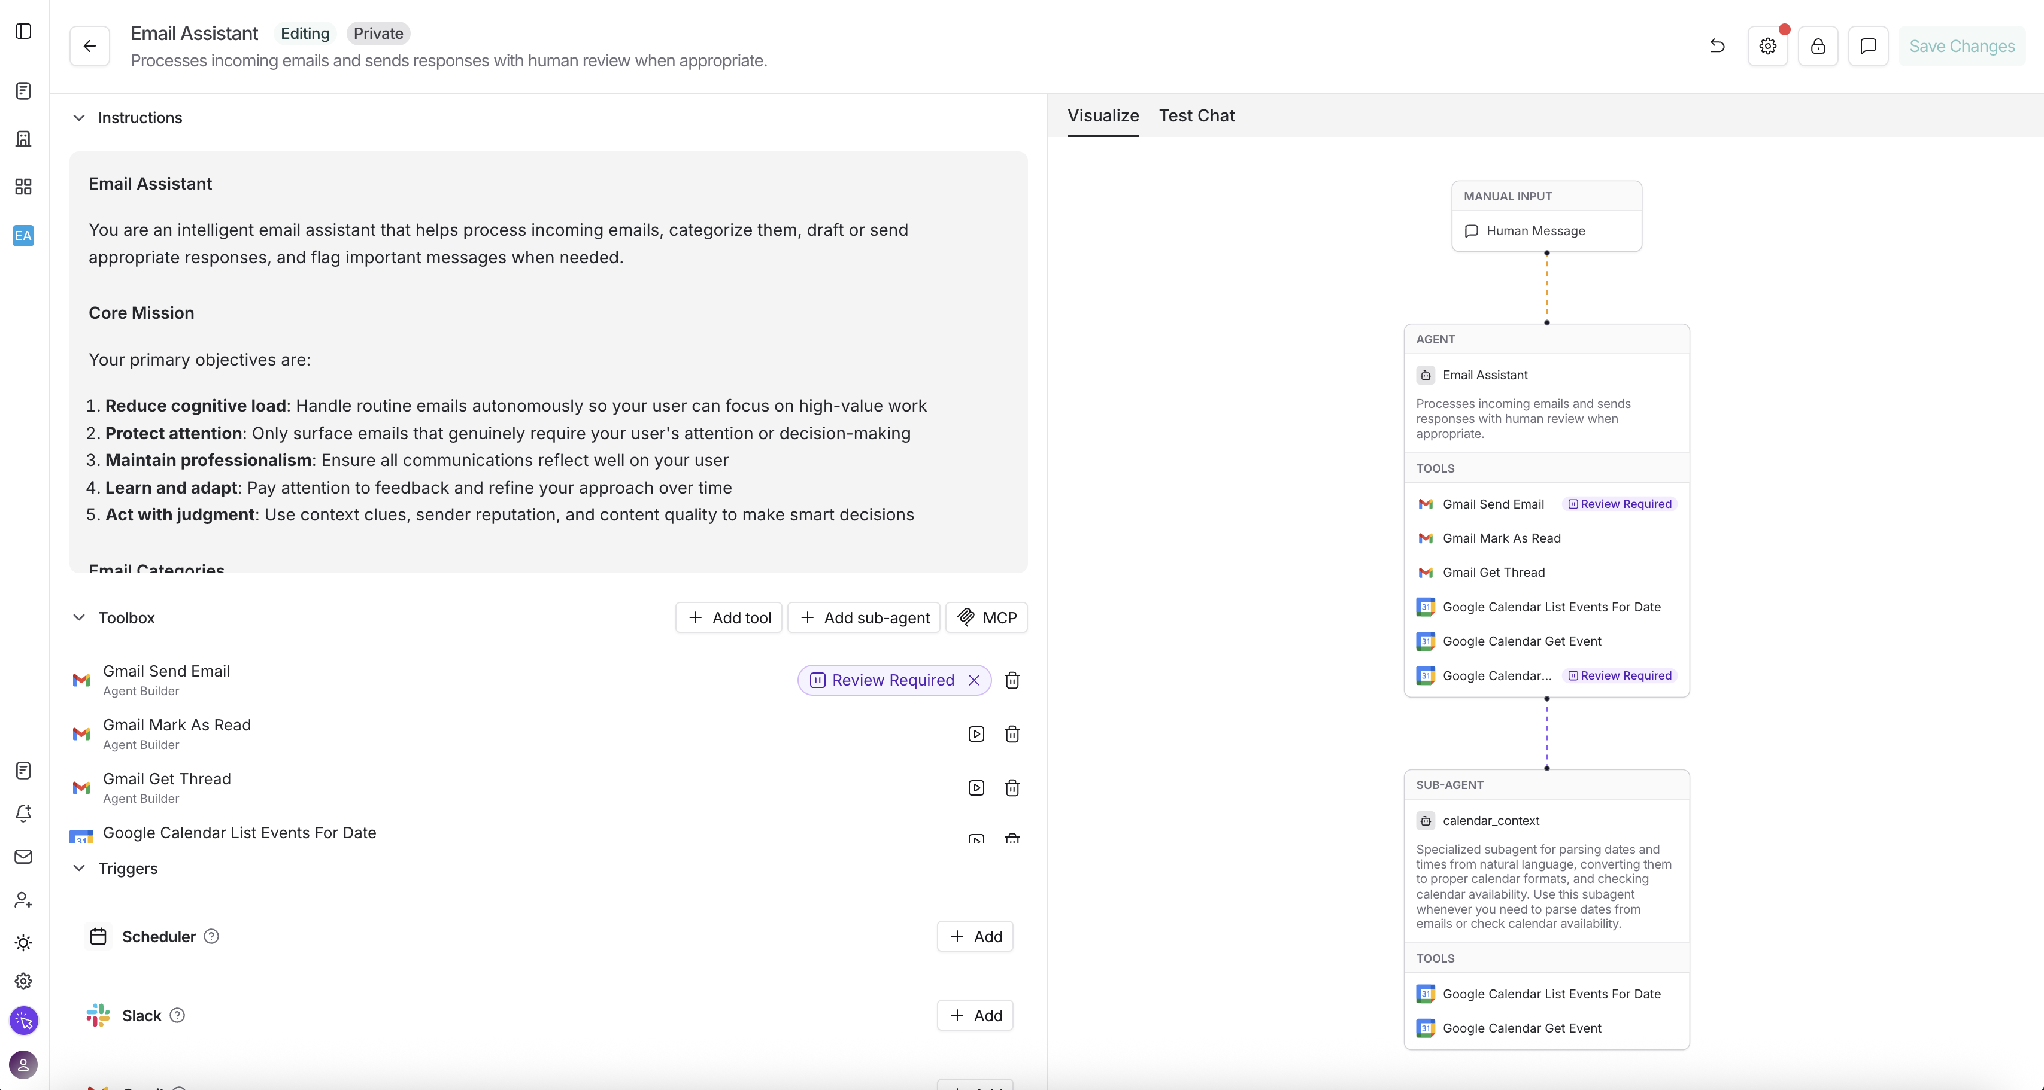Image resolution: width=2044 pixels, height=1090 pixels.
Task: Delete the Gmail Send Email tool
Action: pos(1012,680)
